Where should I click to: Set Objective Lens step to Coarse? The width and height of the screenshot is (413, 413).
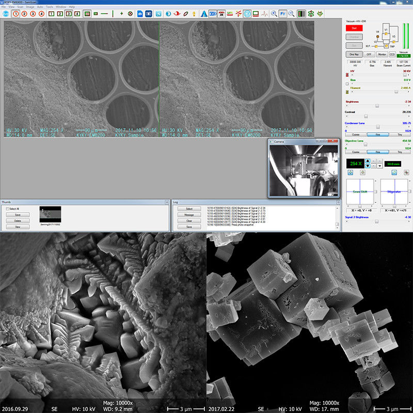(x=356, y=152)
